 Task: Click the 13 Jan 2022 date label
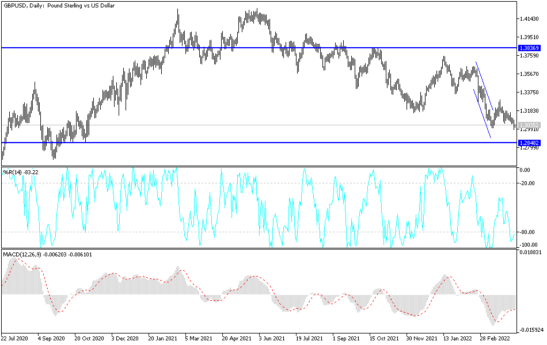pos(457,338)
